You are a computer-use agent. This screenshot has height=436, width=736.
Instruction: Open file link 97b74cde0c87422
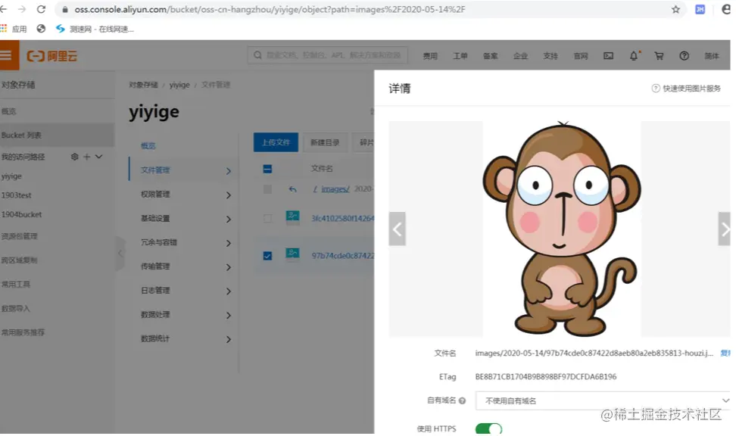(x=343, y=256)
